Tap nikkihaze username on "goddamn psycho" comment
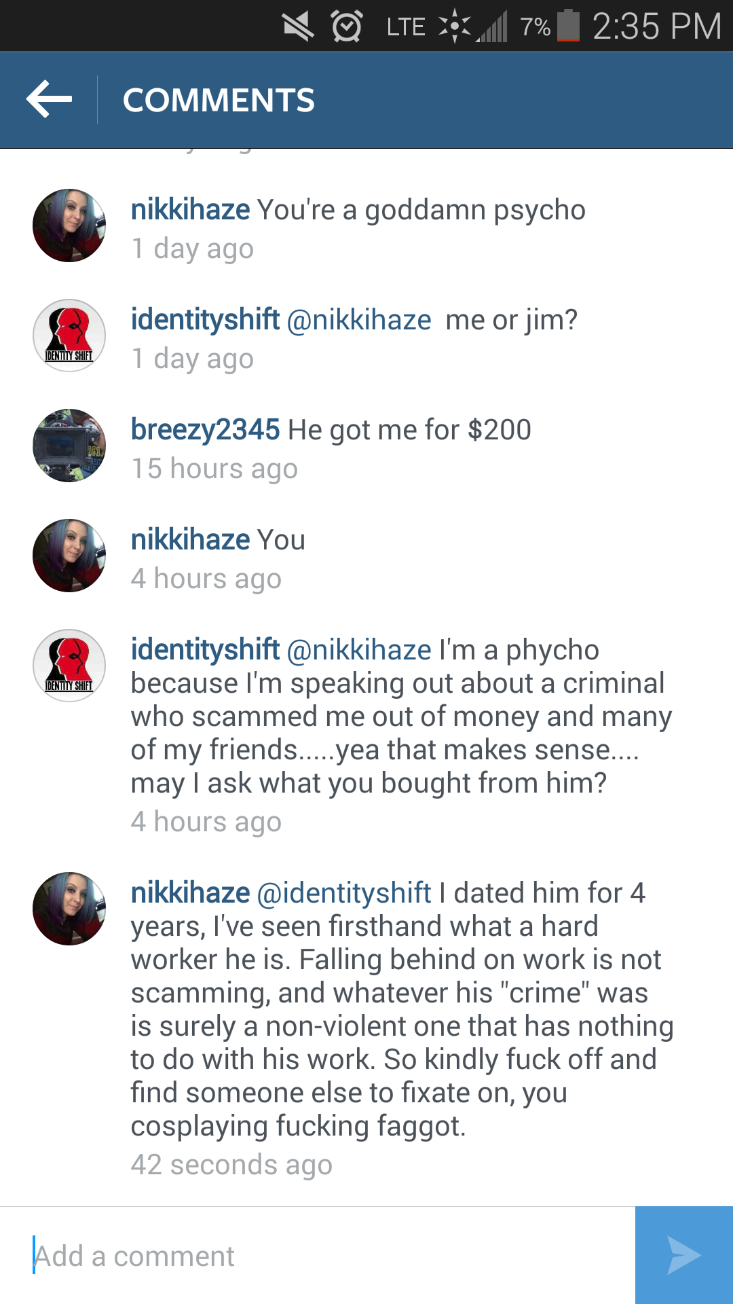This screenshot has height=1304, width=733. pos(190,210)
